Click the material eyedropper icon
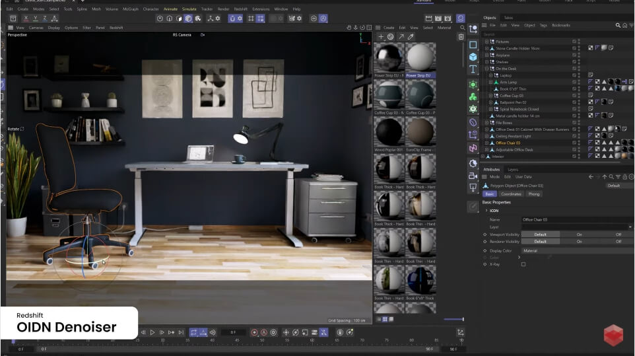Viewport: 635px width, 356px height. pyautogui.click(x=411, y=37)
